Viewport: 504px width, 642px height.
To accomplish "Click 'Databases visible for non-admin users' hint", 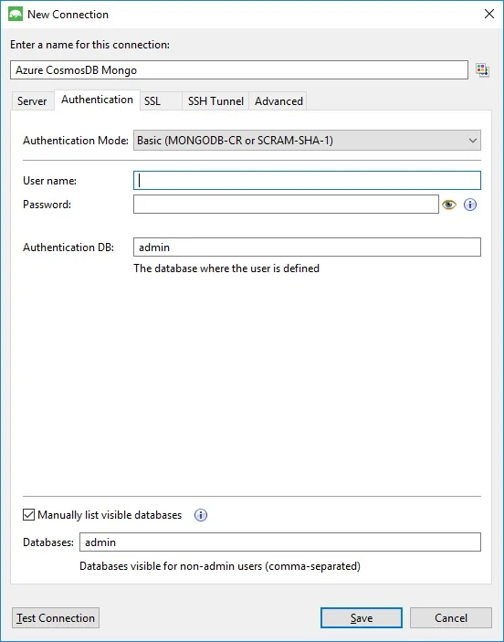I will tap(220, 566).
